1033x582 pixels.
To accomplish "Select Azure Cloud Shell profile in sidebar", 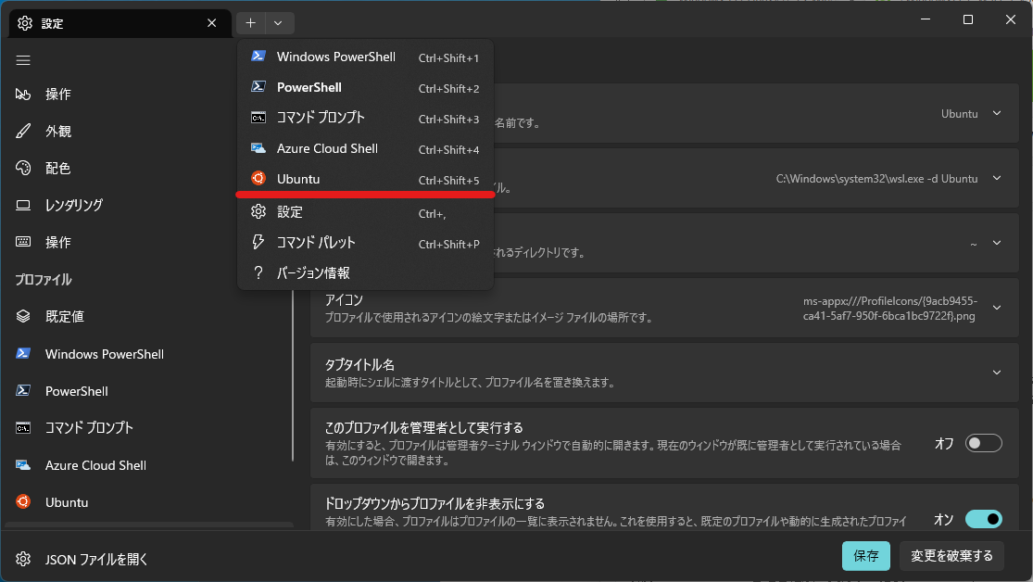I will pos(148,465).
